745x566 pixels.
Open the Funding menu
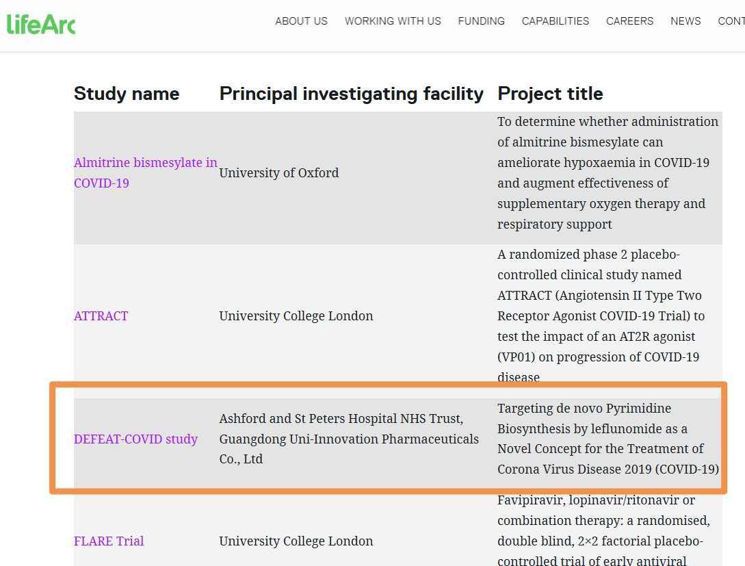click(482, 21)
